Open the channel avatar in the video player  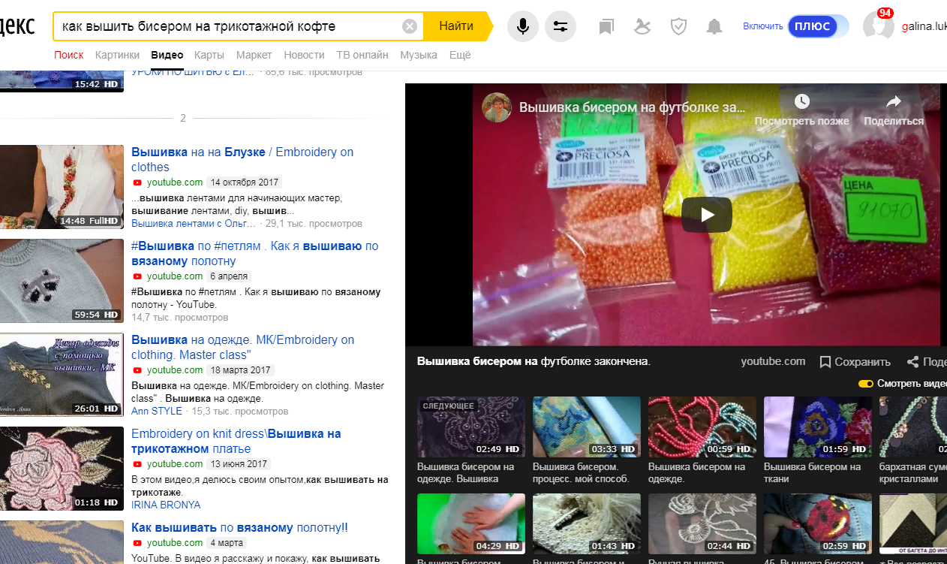(497, 108)
